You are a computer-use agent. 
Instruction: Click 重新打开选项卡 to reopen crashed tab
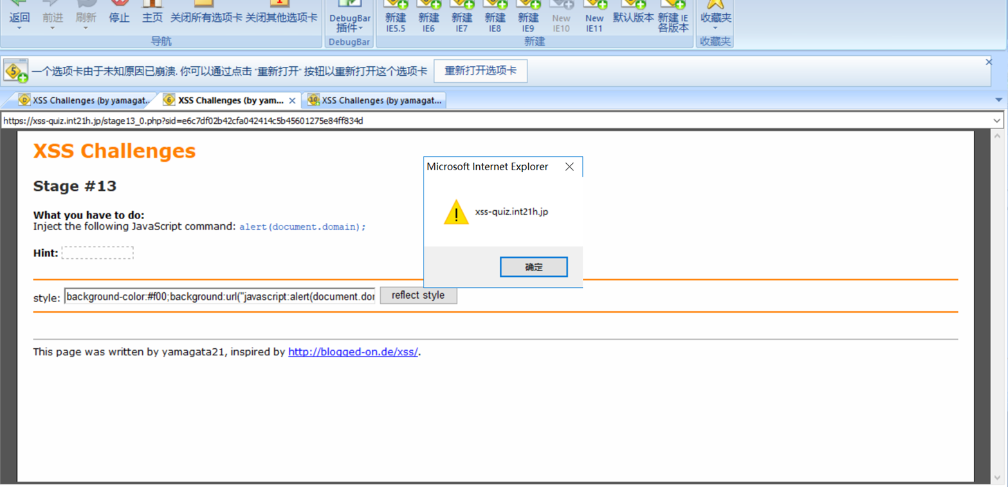pos(481,71)
